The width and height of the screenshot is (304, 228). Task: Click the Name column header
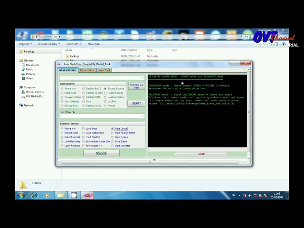tap(69, 50)
